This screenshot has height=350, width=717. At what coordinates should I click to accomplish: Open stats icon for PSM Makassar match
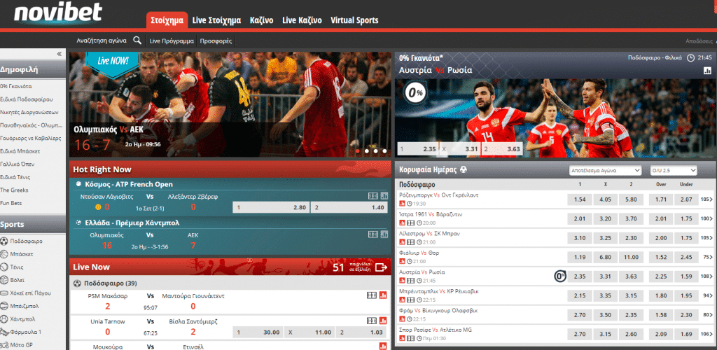coord(383,295)
